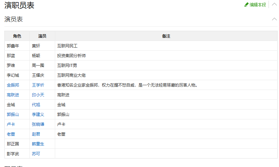Open actor 王学圻's page link
The width and height of the screenshot is (279, 167).
[38, 85]
